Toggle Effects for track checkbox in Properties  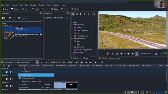point(45,18)
